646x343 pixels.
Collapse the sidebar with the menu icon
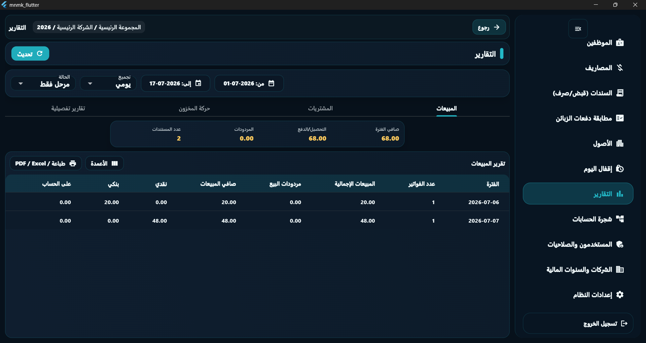coord(578,29)
